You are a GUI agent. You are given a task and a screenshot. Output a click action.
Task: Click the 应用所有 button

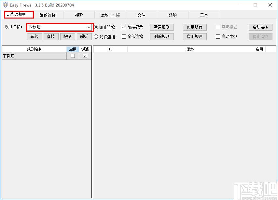coord(195,27)
